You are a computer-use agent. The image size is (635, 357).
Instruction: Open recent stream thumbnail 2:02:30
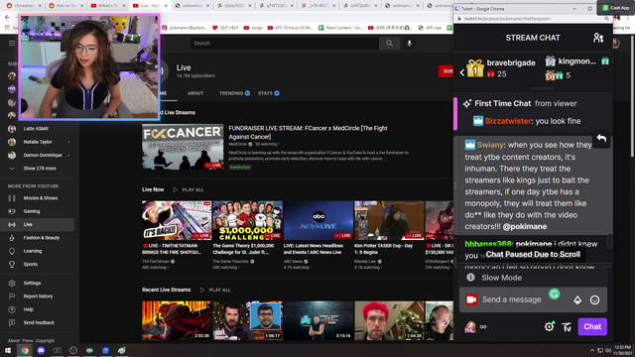(177, 320)
